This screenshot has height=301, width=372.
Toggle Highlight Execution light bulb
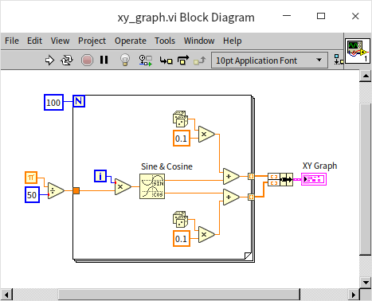[x=125, y=60]
